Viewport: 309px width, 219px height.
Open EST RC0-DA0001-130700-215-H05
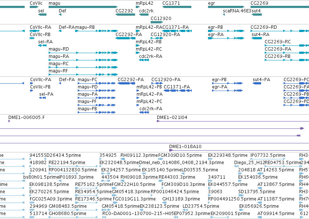coord(138,214)
